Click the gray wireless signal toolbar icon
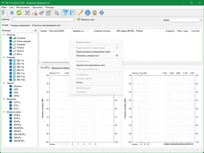 pyautogui.click(x=57, y=13)
